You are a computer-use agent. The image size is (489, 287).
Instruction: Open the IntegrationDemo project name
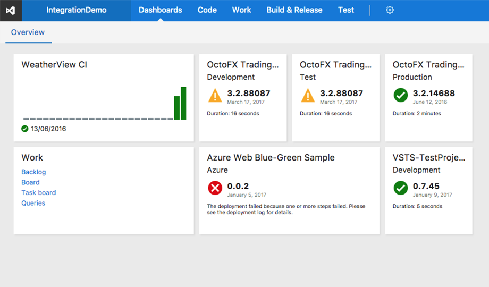[x=77, y=10]
